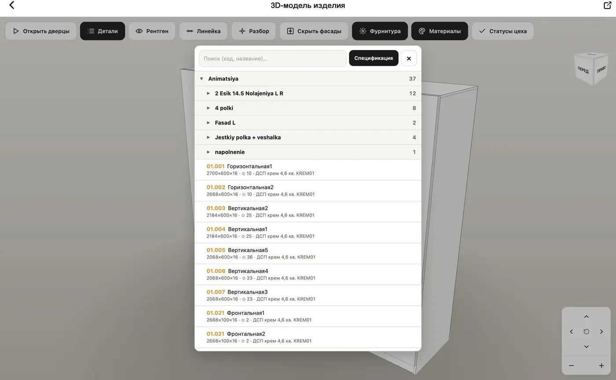Toggle Разбор exploded view
This screenshot has width=616, height=380.
(x=253, y=31)
